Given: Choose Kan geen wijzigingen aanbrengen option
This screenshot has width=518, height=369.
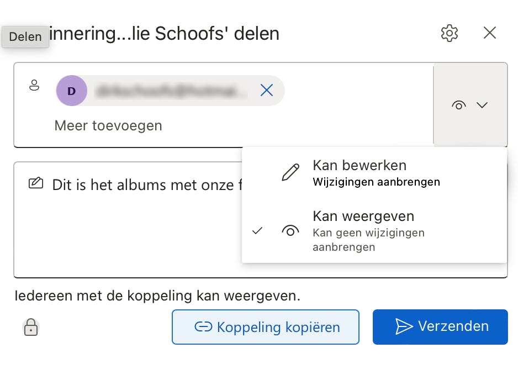Looking at the screenshot, I should point(368,233).
